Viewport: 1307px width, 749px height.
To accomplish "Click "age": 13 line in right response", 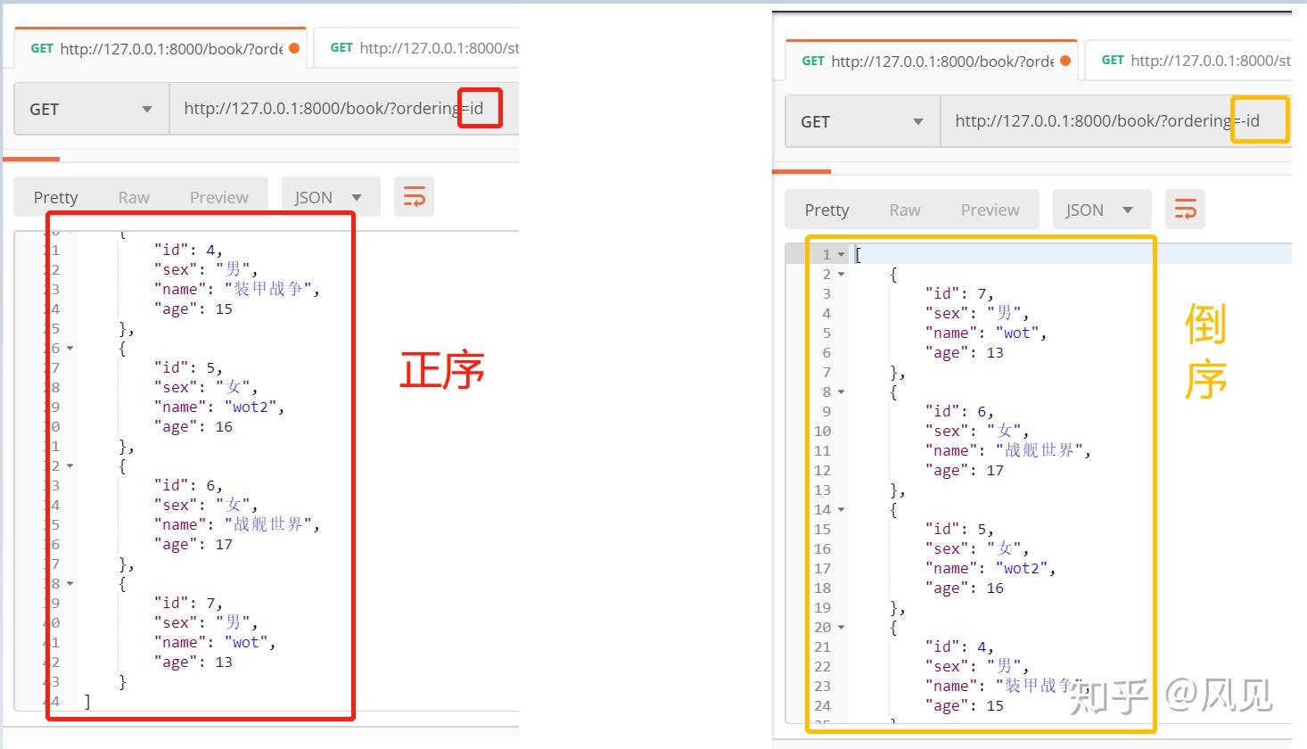I will pos(964,353).
